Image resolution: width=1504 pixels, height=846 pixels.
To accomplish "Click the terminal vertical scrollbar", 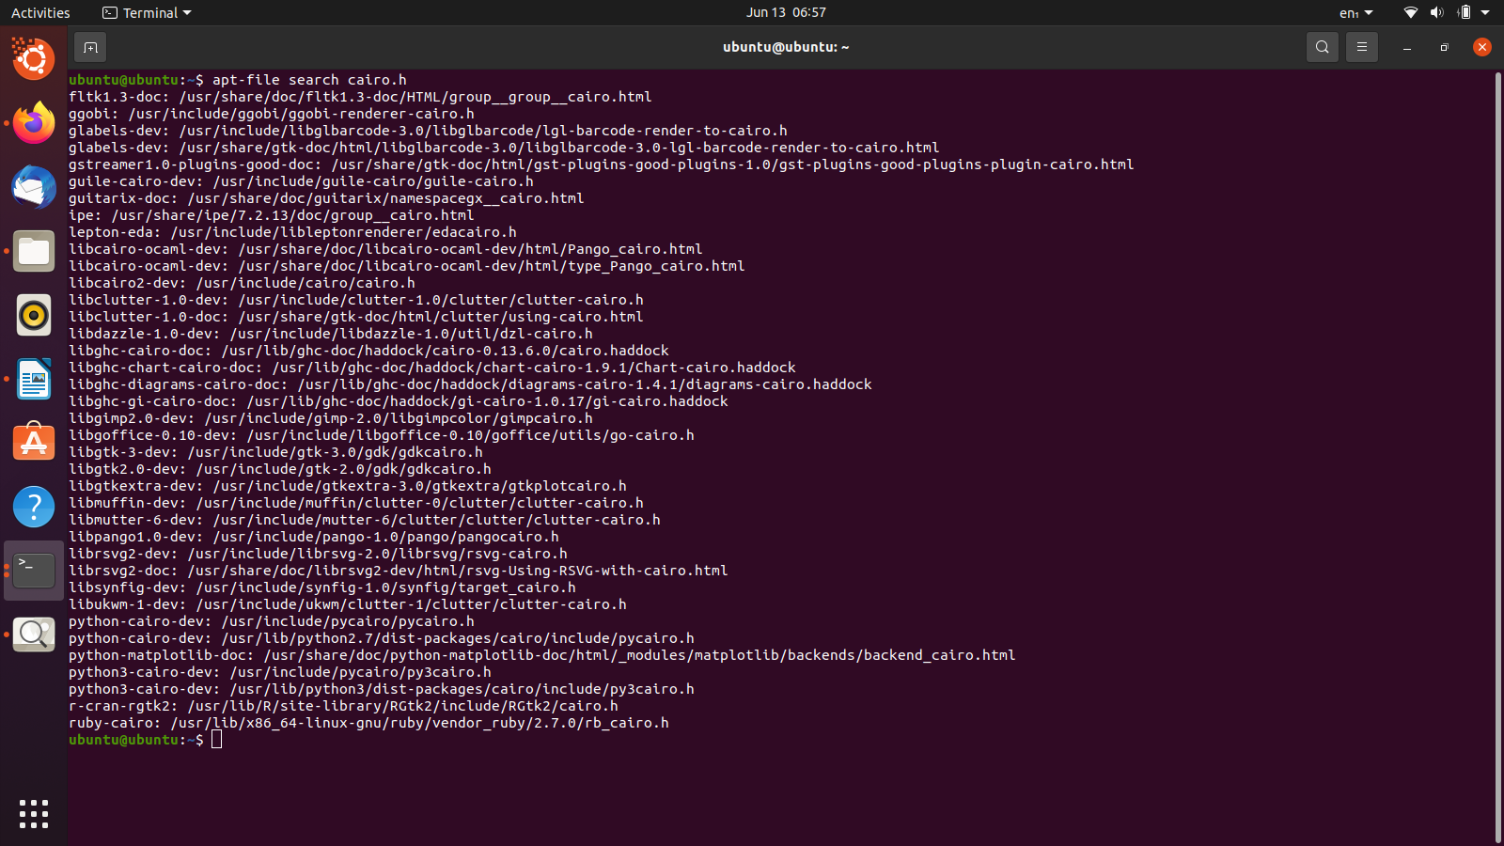I will click(x=1497, y=458).
